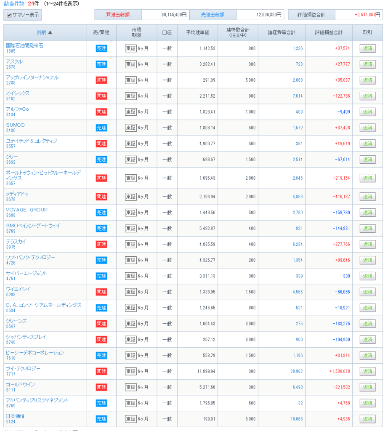Click 返済 button for アドバンテッジリスクマネジメント row
388x431 pixels.
tap(367, 403)
